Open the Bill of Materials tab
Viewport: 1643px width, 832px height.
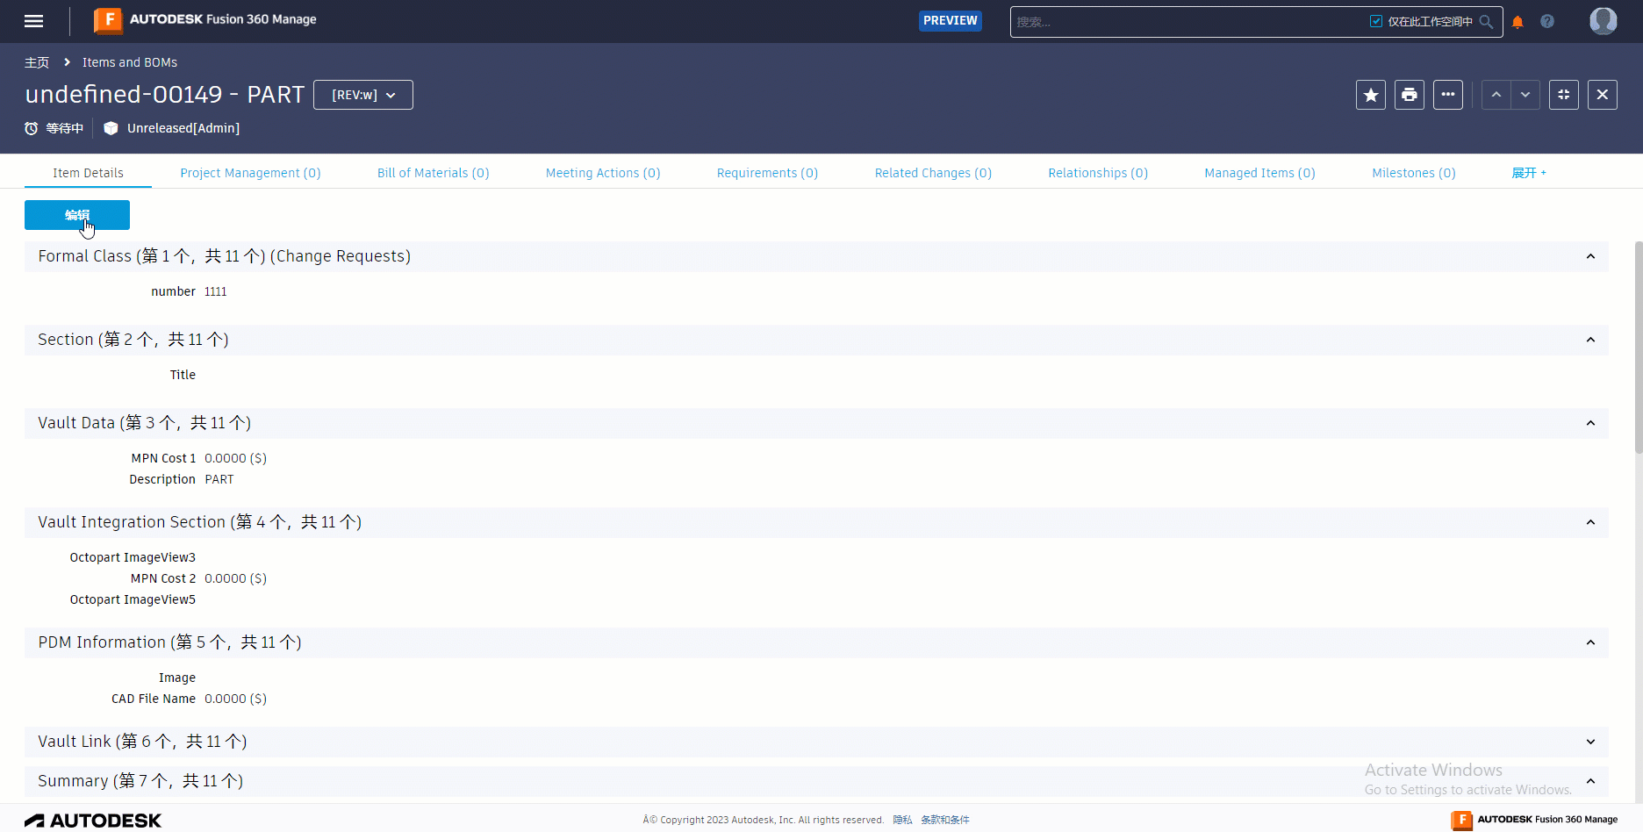pos(434,173)
